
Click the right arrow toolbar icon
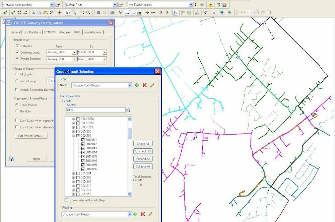pos(147,13)
